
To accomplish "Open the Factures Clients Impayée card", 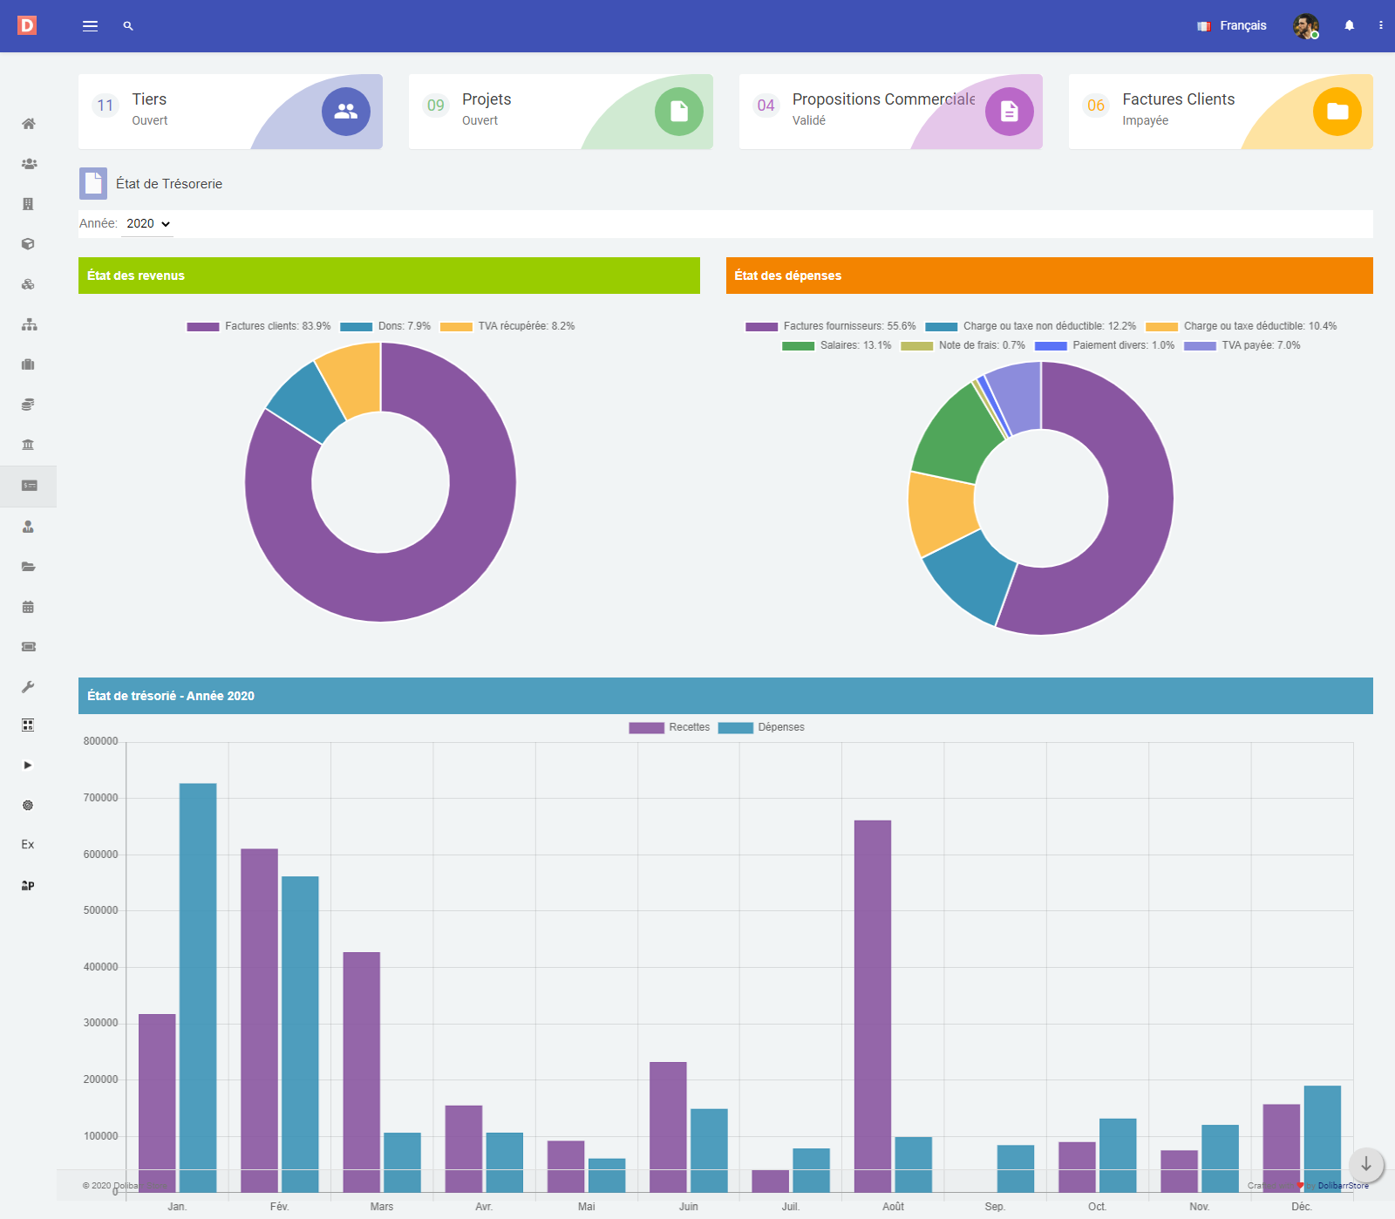I will click(x=1220, y=112).
